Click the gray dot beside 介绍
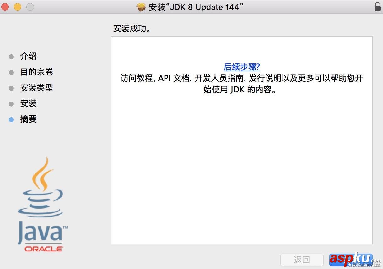This screenshot has width=383, height=269. (12, 56)
